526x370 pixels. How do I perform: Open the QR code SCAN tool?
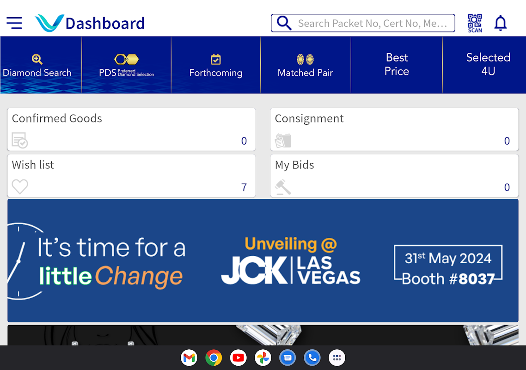click(x=475, y=23)
